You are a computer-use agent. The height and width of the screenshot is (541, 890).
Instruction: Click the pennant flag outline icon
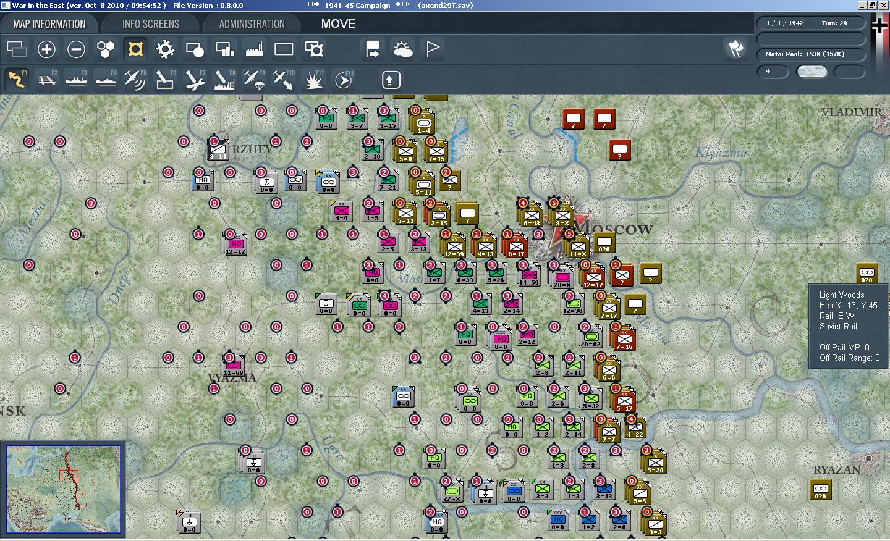click(433, 49)
